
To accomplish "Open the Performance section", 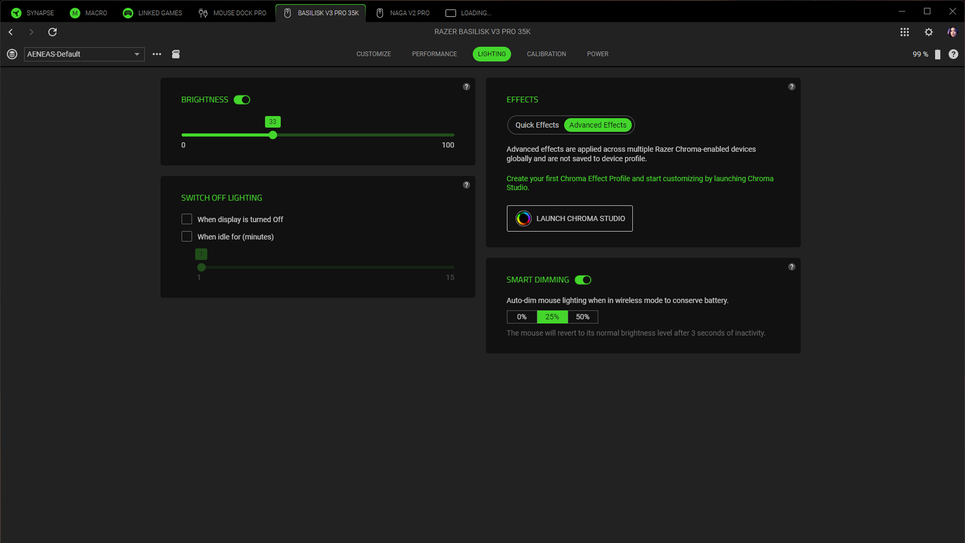I will pyautogui.click(x=434, y=54).
